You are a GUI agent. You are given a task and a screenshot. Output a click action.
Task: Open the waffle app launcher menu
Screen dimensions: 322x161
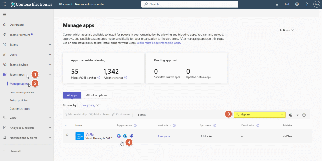click(x=5, y=4)
